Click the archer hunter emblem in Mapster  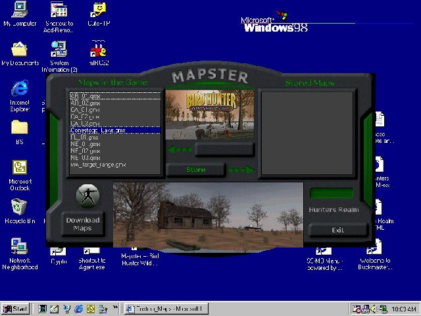point(87,196)
